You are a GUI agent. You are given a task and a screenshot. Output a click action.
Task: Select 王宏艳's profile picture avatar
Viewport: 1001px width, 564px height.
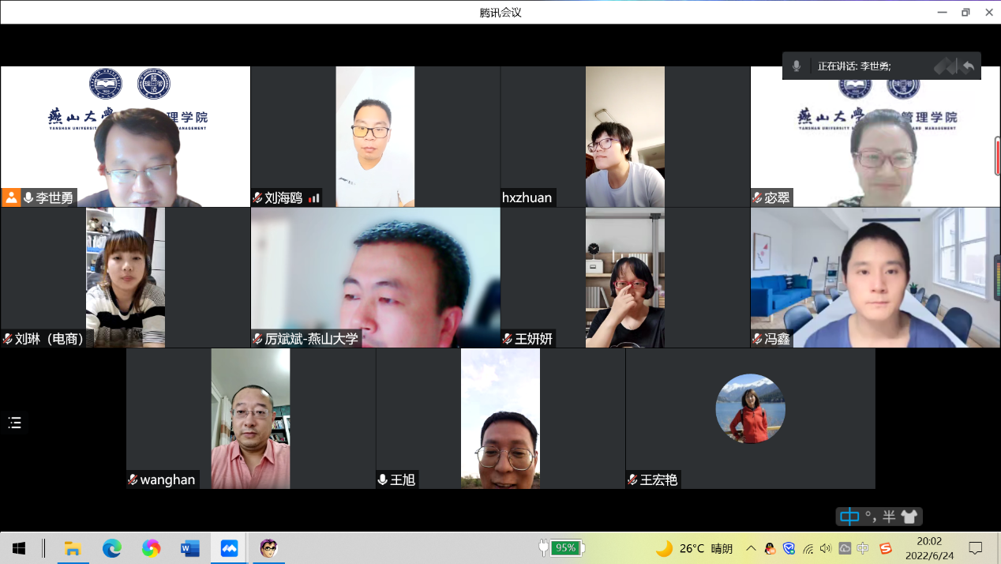(750, 408)
